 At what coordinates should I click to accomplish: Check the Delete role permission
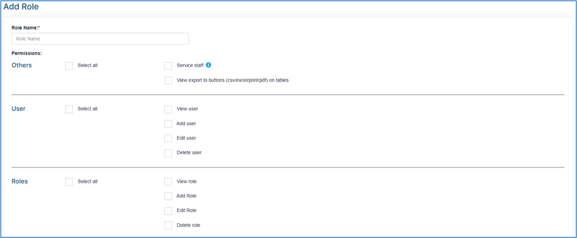168,225
